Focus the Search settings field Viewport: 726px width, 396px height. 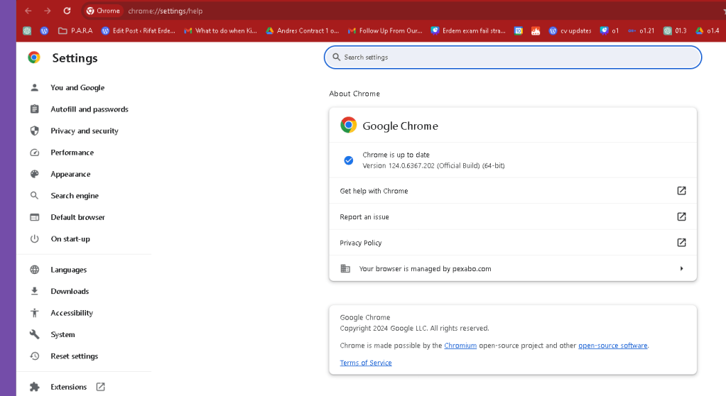513,57
